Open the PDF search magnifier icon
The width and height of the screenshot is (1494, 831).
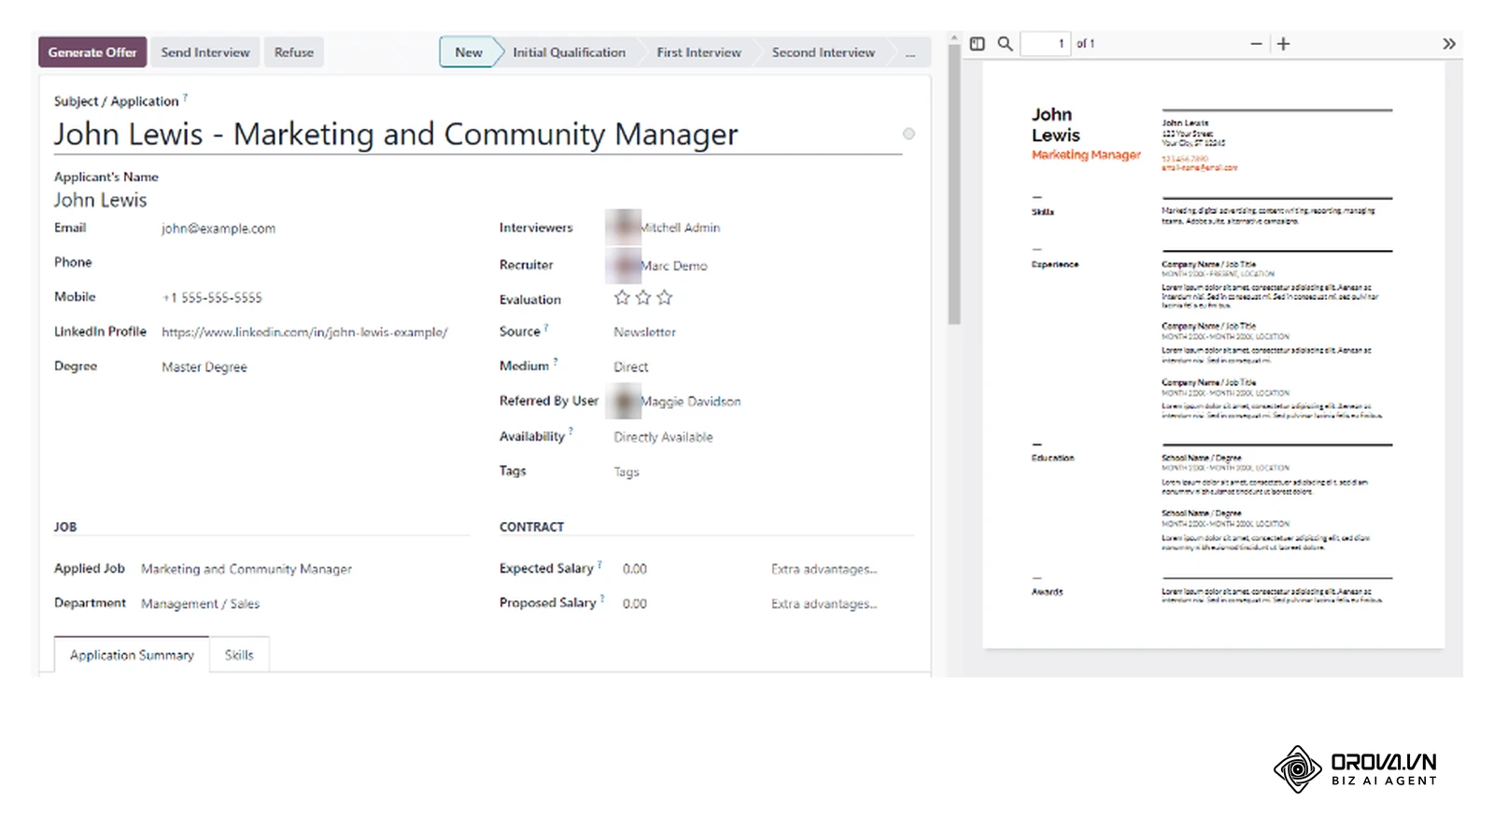(x=1005, y=44)
